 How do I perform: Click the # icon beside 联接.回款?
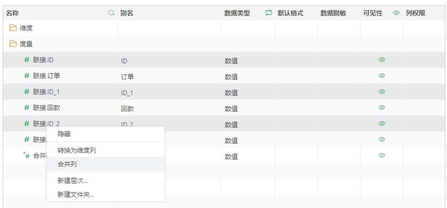(x=27, y=107)
